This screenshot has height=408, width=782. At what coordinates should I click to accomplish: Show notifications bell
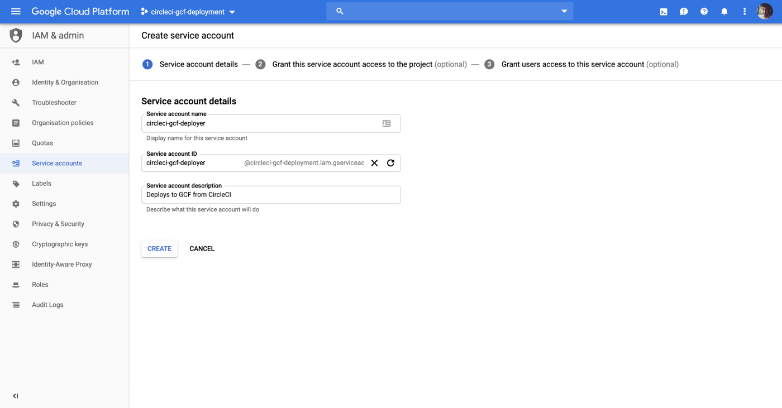point(724,12)
